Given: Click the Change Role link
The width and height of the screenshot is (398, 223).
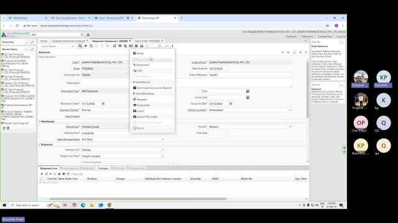Looking at the screenshot, I should (x=325, y=37).
